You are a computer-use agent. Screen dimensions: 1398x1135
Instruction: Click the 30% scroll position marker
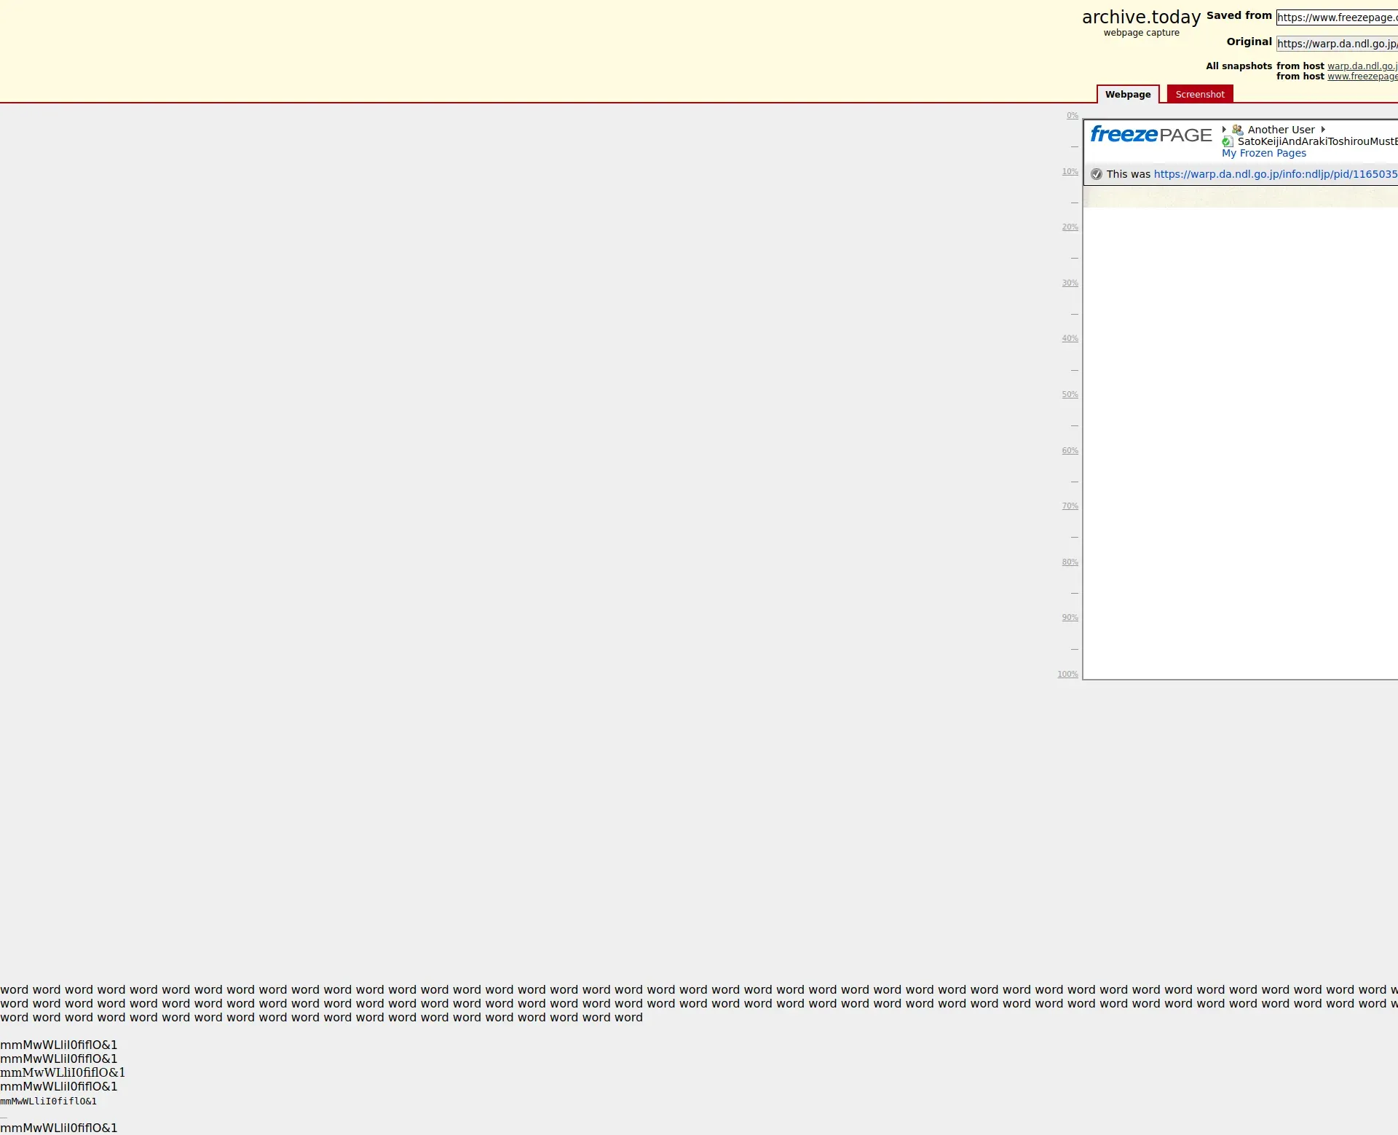point(1070,283)
